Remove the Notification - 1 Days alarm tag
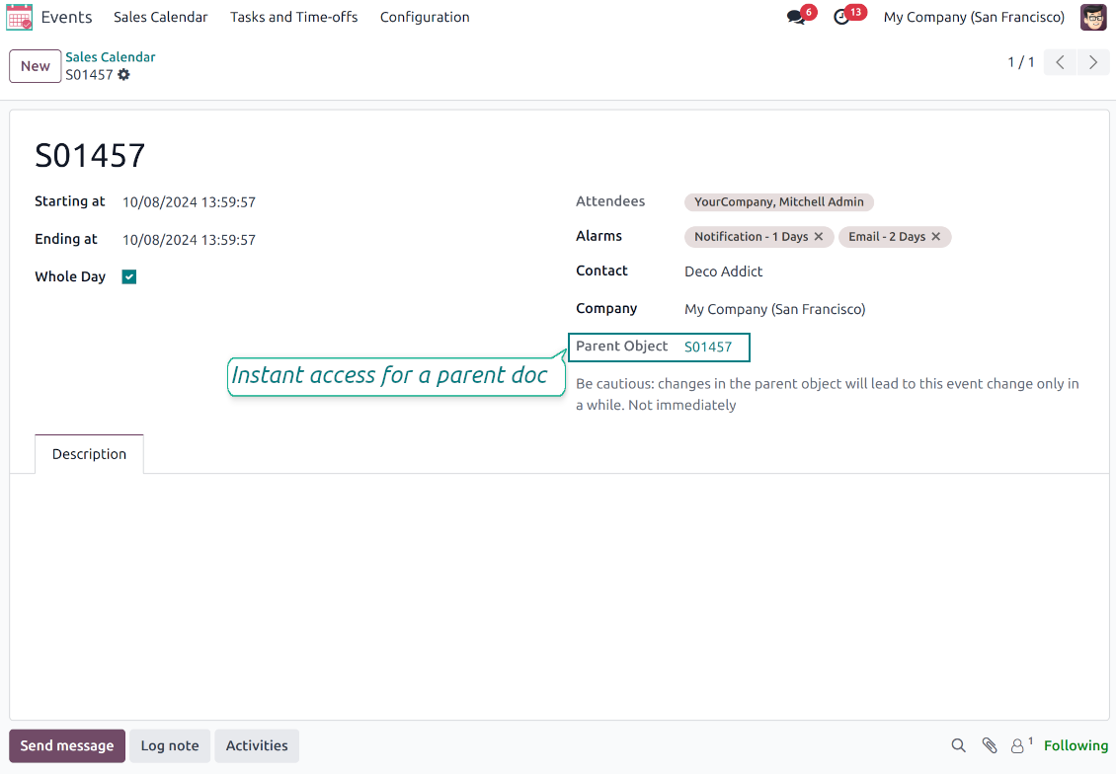The image size is (1116, 774). click(819, 237)
